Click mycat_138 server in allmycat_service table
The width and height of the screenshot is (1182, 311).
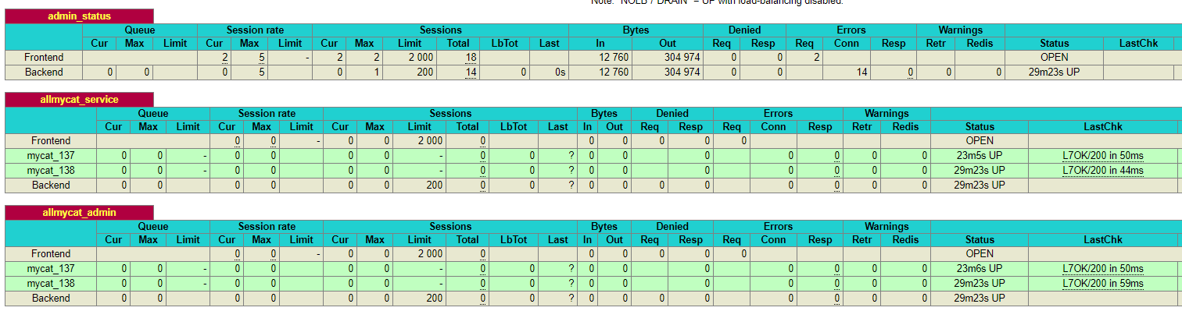51,171
